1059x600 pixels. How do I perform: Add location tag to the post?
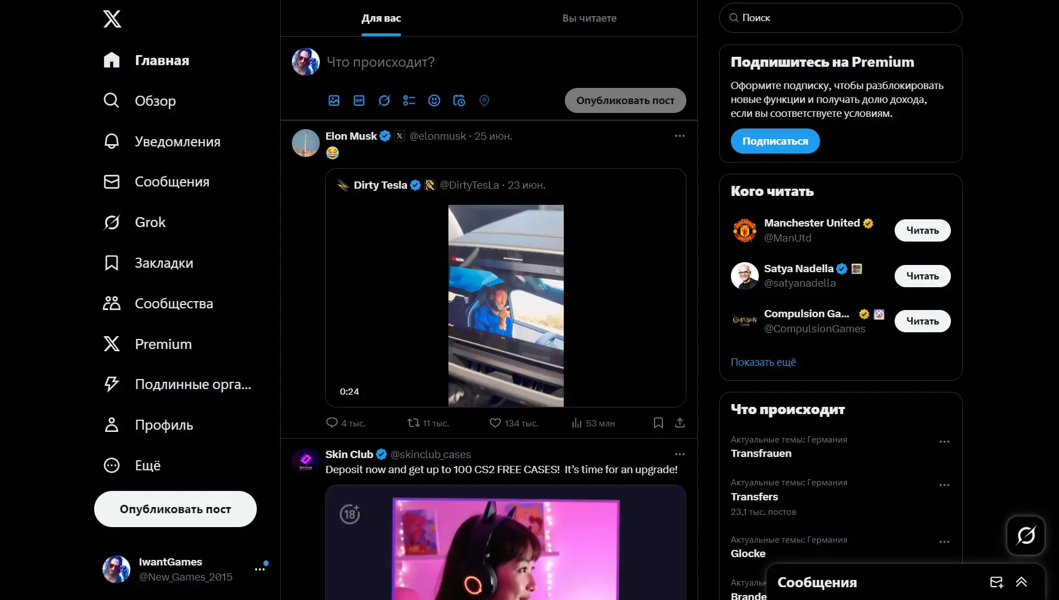click(x=484, y=100)
